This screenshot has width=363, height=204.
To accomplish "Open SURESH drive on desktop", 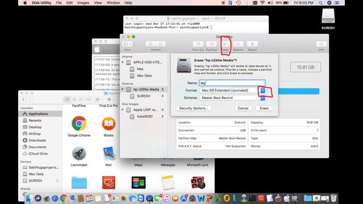I will (x=328, y=19).
